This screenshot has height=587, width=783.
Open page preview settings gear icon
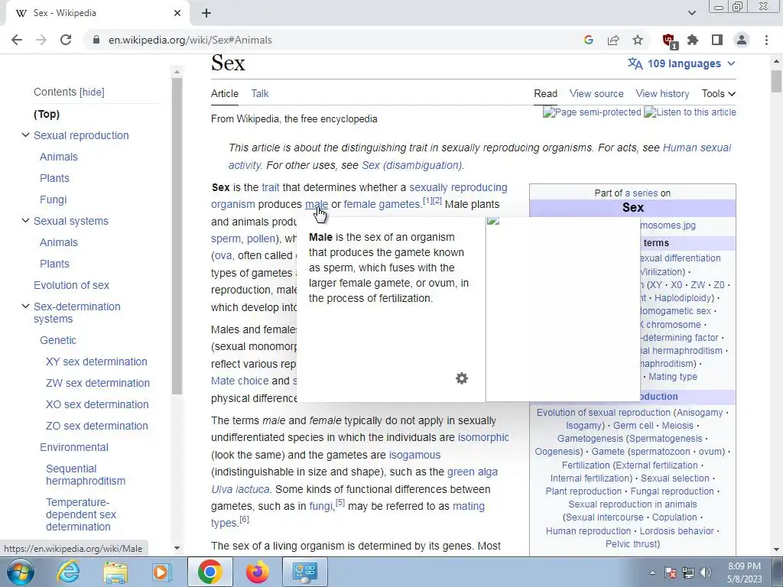pos(462,378)
